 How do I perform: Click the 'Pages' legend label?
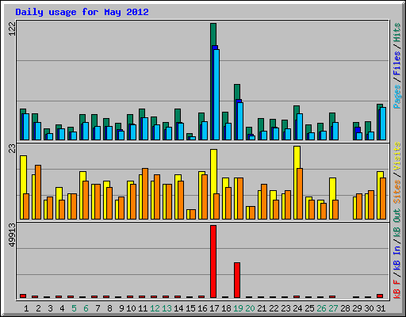[397, 97]
